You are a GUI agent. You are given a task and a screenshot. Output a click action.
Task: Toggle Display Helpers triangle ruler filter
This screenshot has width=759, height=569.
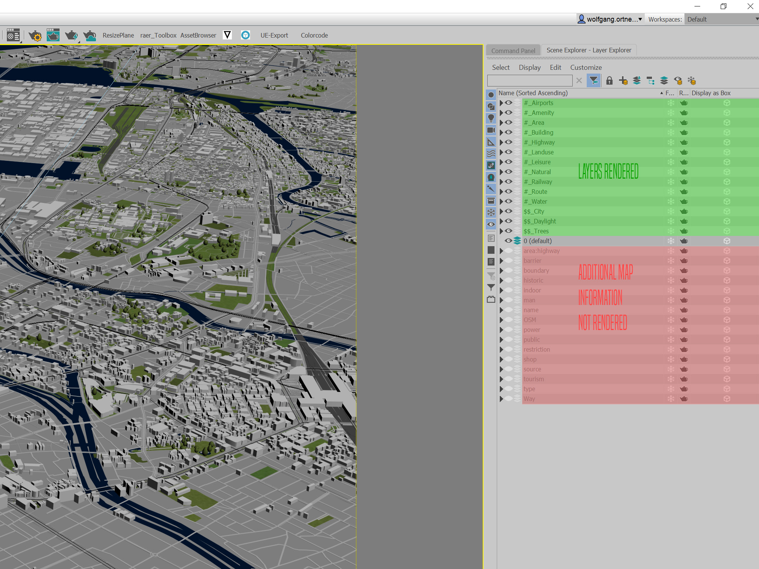491,142
